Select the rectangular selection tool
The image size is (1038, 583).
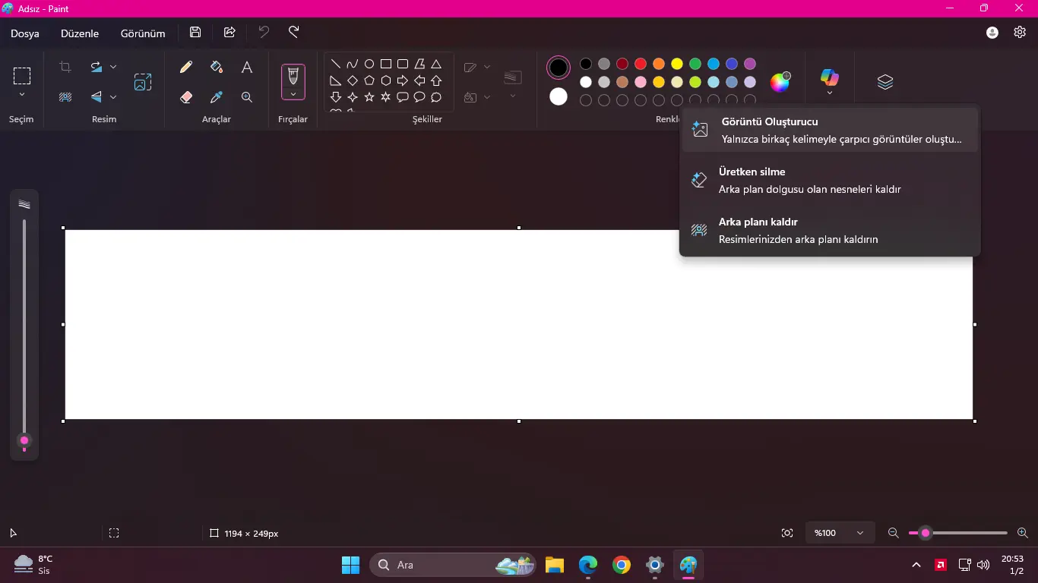(22, 75)
